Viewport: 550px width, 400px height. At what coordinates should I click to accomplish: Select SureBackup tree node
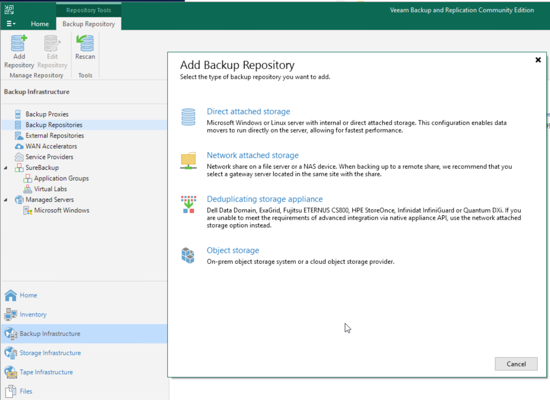[42, 167]
